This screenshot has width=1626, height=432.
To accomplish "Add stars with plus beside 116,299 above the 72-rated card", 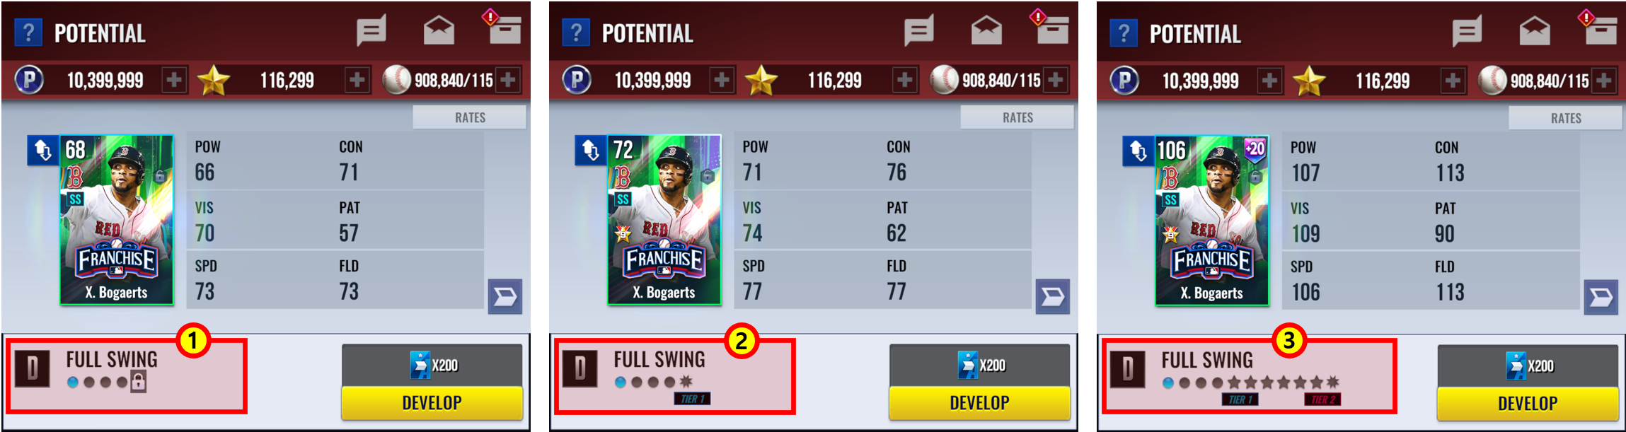I will click(904, 80).
